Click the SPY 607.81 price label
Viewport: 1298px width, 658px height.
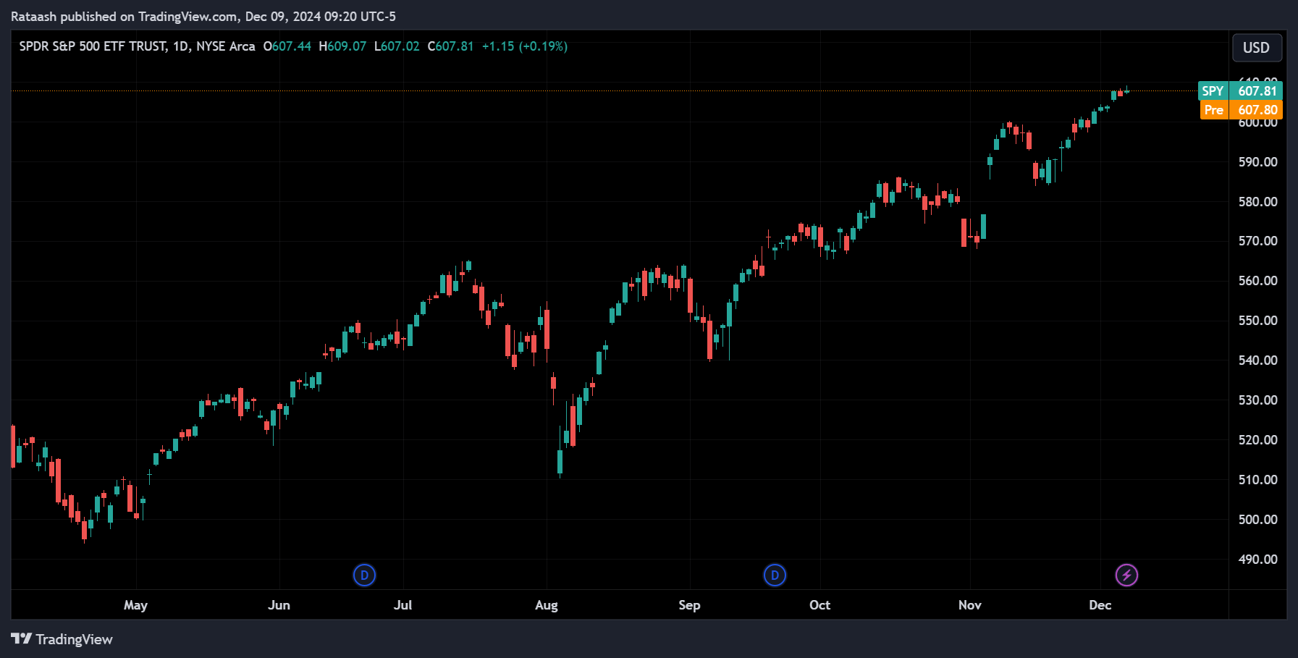coord(1241,91)
